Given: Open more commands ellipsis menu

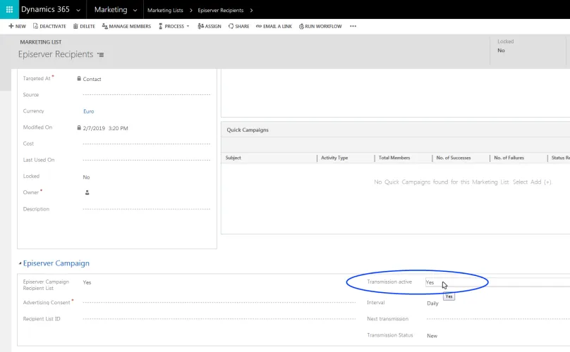Looking at the screenshot, I should click(x=353, y=26).
